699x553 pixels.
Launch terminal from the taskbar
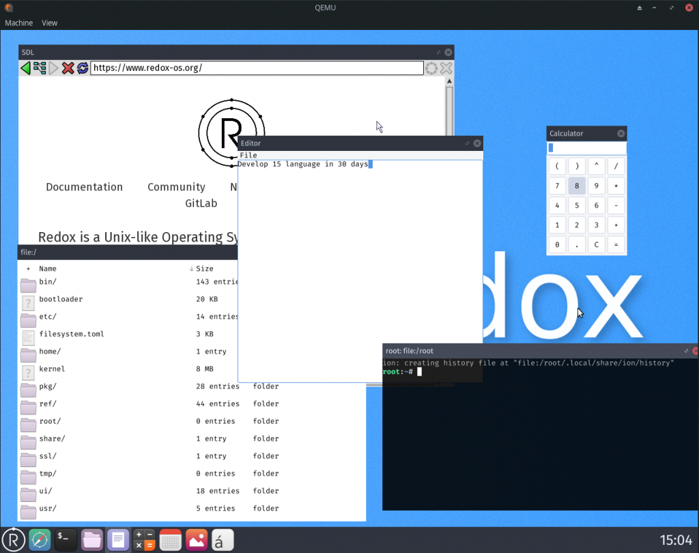pos(66,540)
